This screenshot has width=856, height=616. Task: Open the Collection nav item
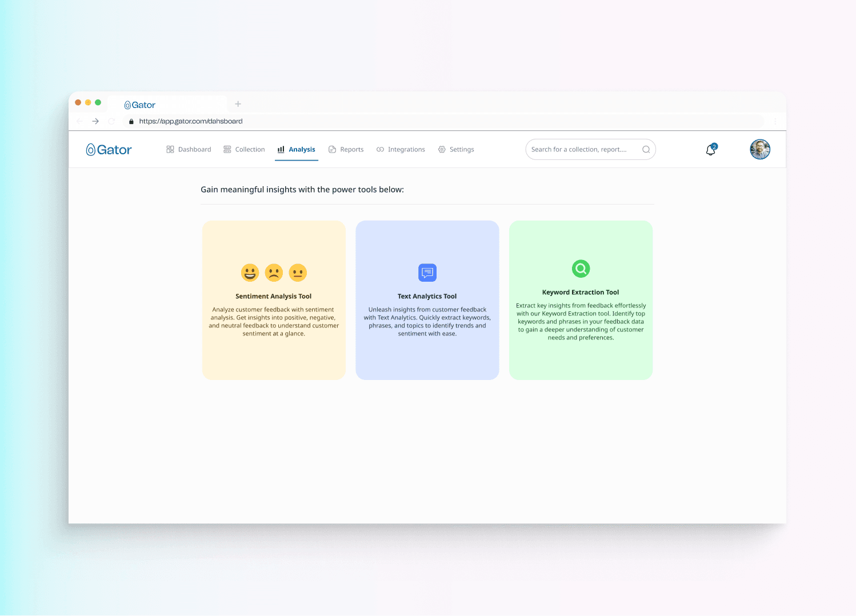(x=244, y=150)
